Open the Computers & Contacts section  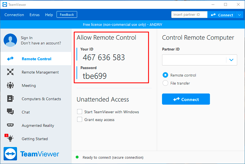(x=36, y=99)
